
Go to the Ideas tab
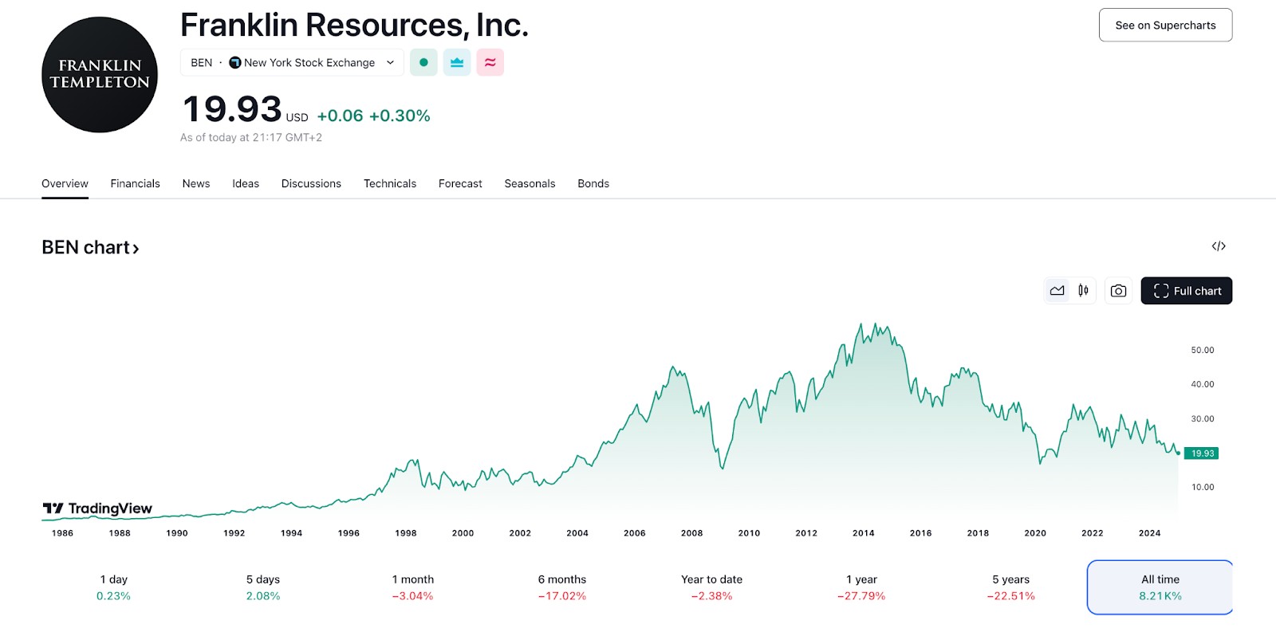coord(246,183)
